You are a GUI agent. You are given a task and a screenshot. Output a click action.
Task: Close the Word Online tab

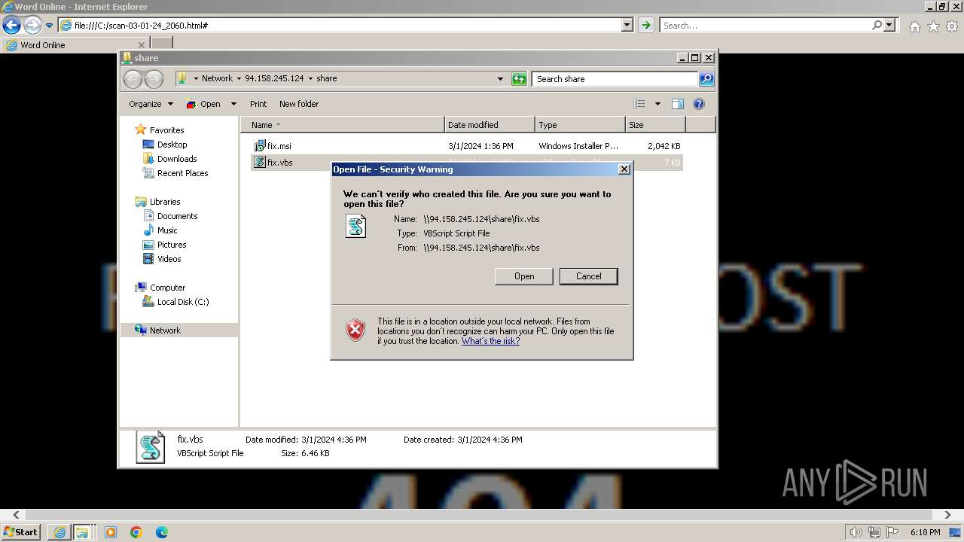pos(141,45)
